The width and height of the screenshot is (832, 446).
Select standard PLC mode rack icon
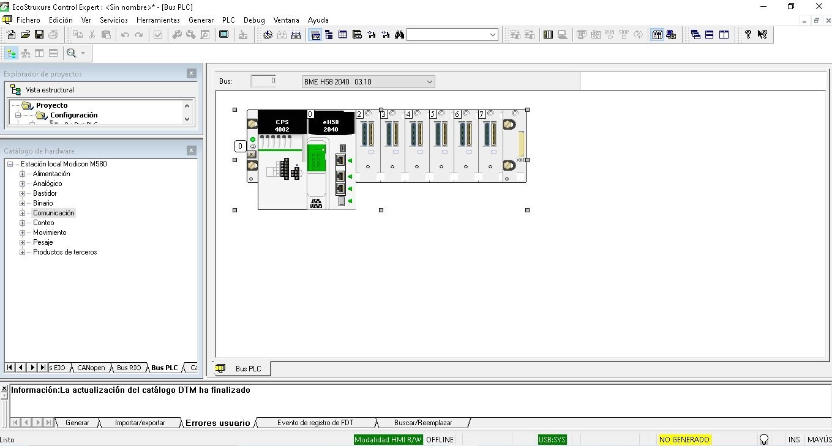coord(657,35)
